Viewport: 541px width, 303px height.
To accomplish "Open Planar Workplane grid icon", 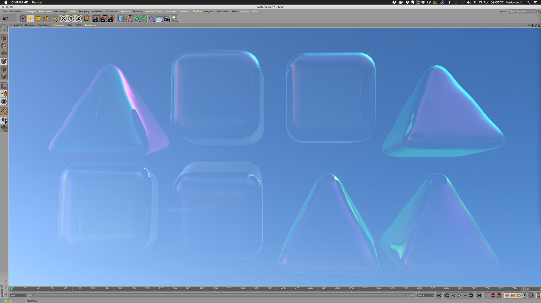I will 4,128.
